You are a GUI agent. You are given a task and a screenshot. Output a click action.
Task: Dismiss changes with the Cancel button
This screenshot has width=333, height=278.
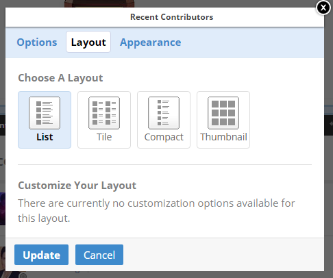pos(99,255)
